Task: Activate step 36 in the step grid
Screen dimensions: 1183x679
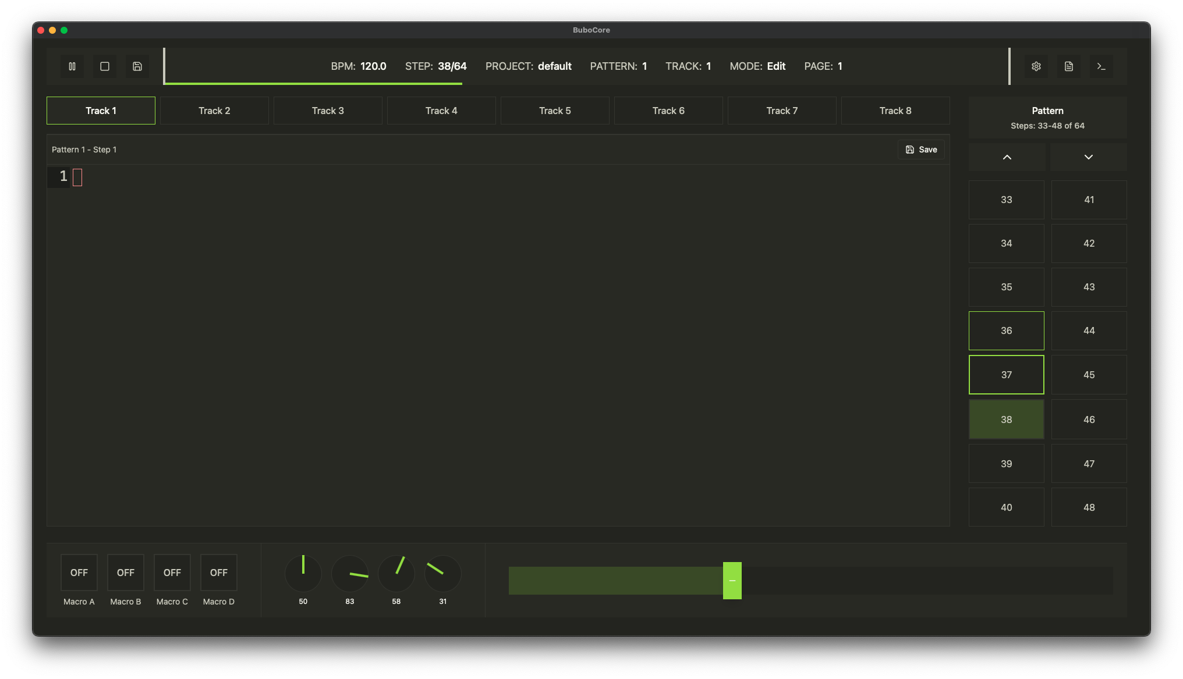Action: click(1007, 330)
